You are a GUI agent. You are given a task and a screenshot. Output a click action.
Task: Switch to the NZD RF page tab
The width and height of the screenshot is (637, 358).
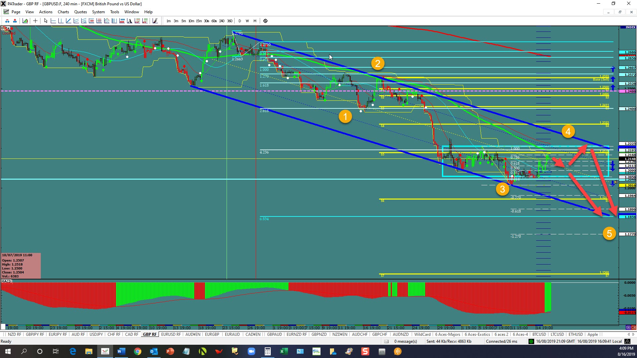(14, 334)
